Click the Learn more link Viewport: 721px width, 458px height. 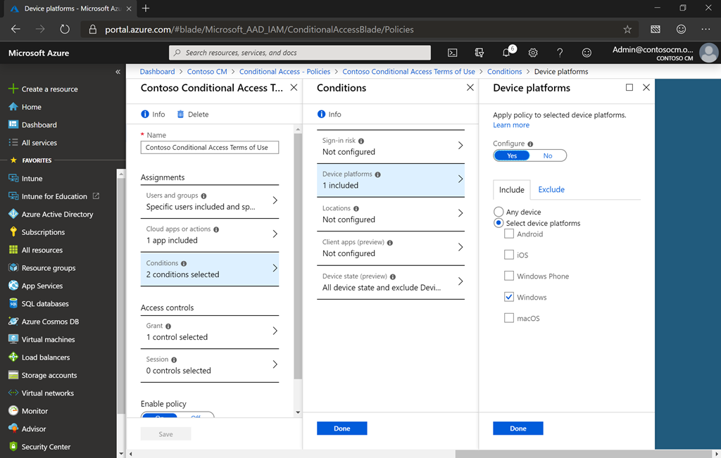pos(511,125)
